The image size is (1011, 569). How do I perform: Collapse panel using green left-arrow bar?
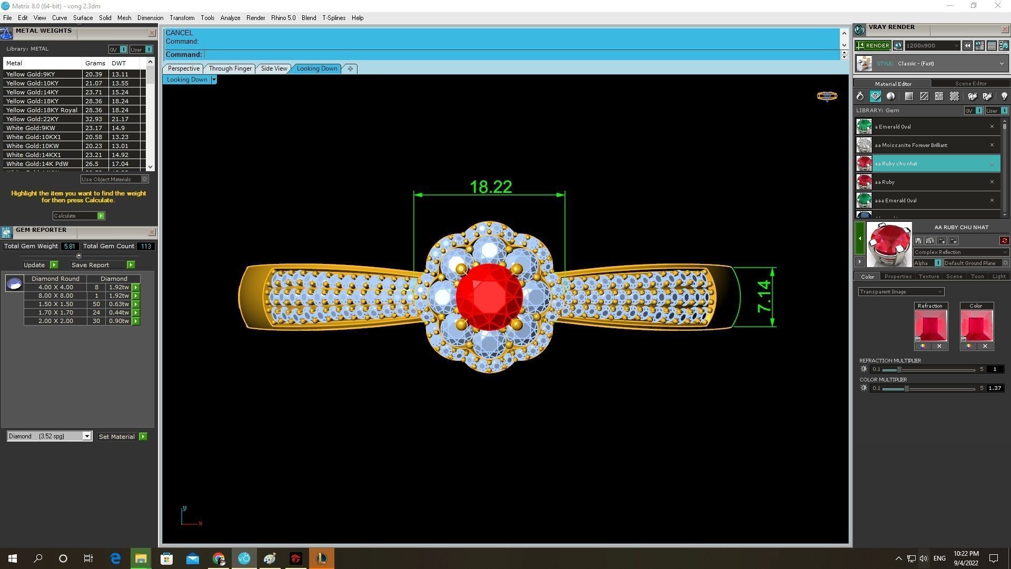coord(859,239)
